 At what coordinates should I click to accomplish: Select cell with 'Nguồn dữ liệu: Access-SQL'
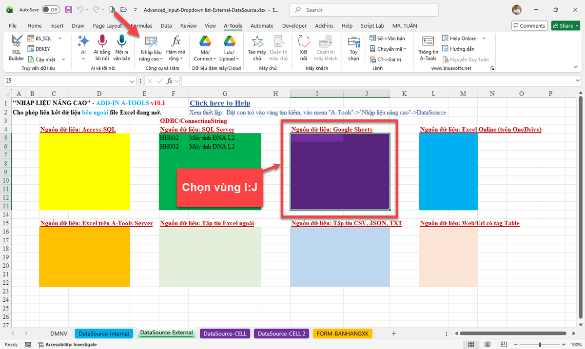(x=78, y=129)
